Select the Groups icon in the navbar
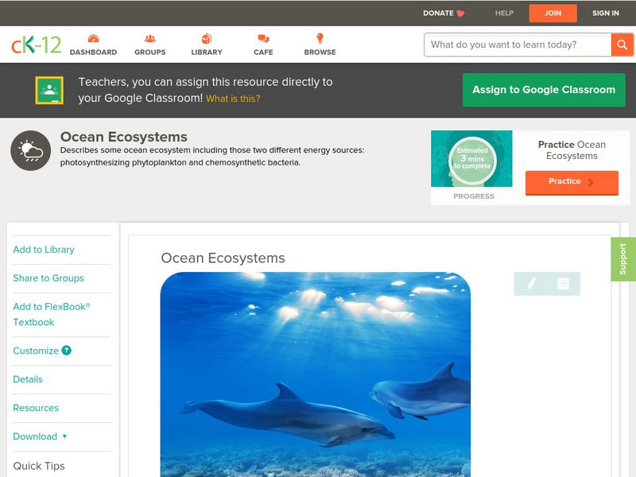 [x=150, y=45]
